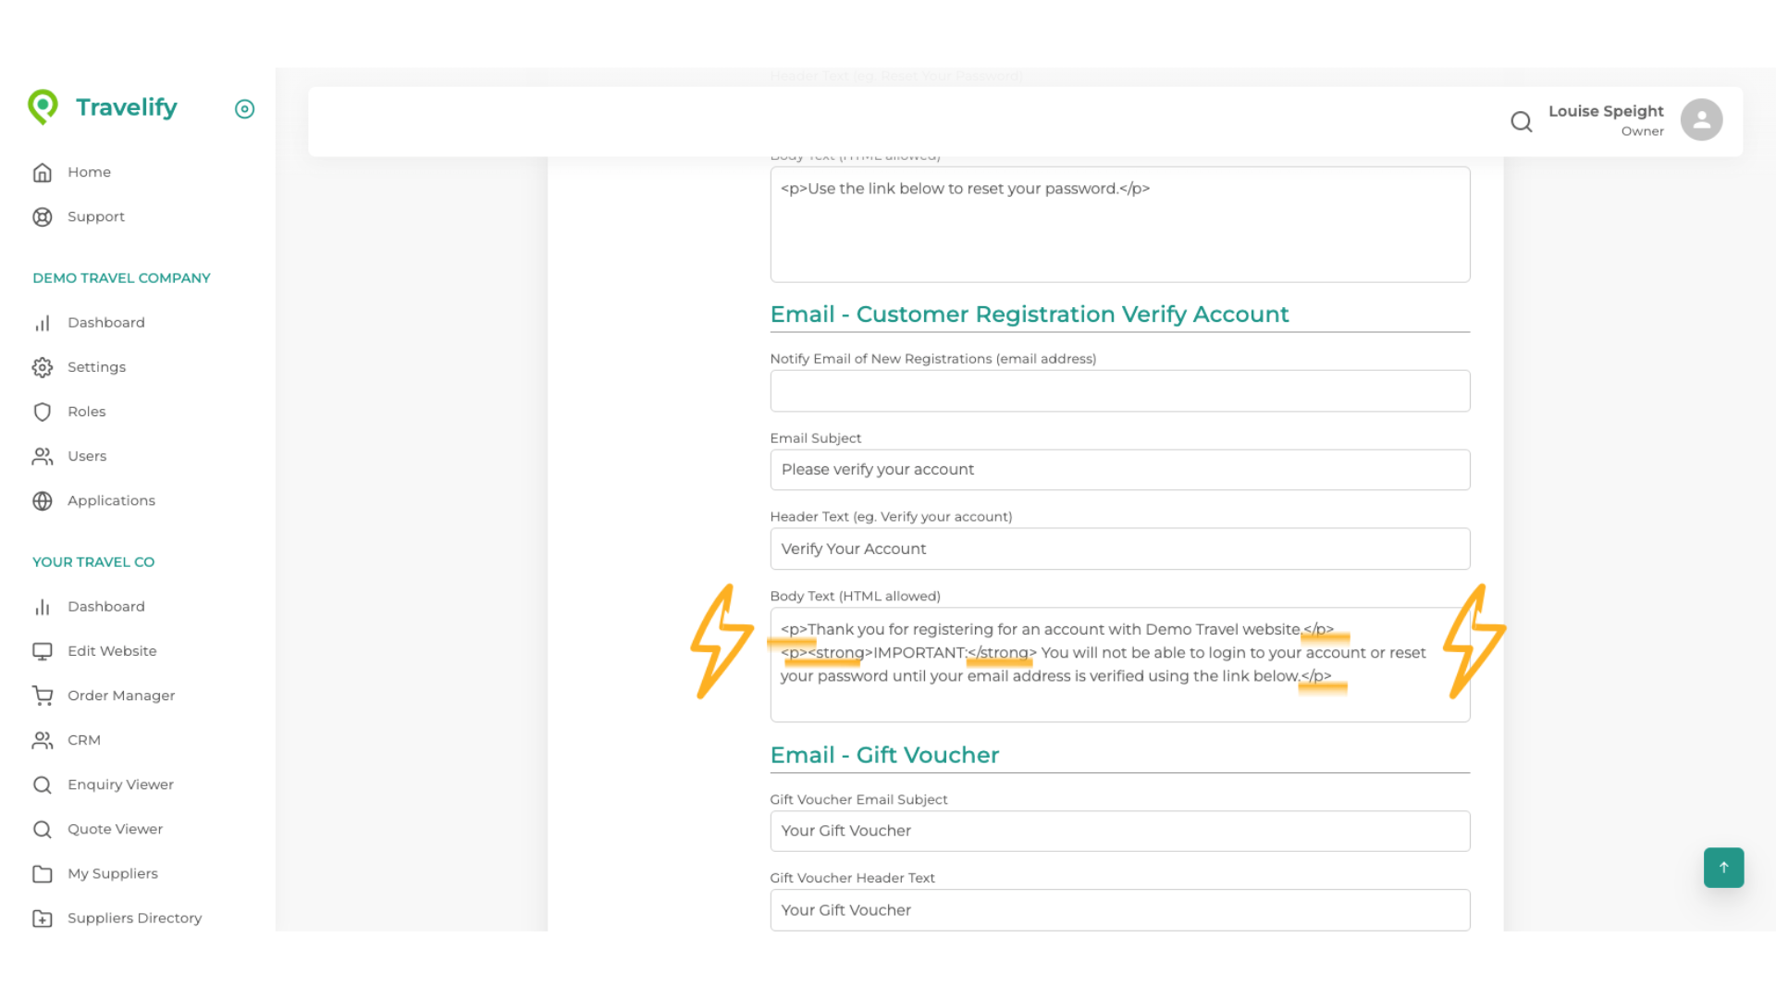The width and height of the screenshot is (1776, 999).
Task: Open the CRM link
Action: [x=83, y=740]
